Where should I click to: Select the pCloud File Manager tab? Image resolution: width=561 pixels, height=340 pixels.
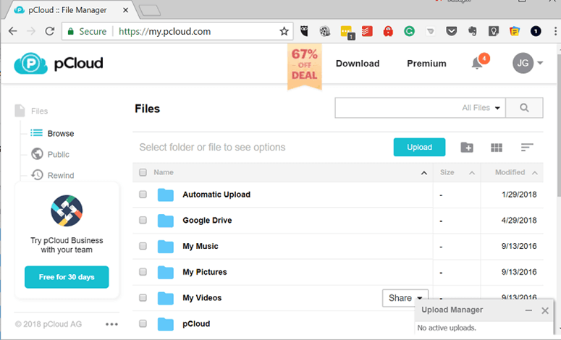click(x=68, y=10)
